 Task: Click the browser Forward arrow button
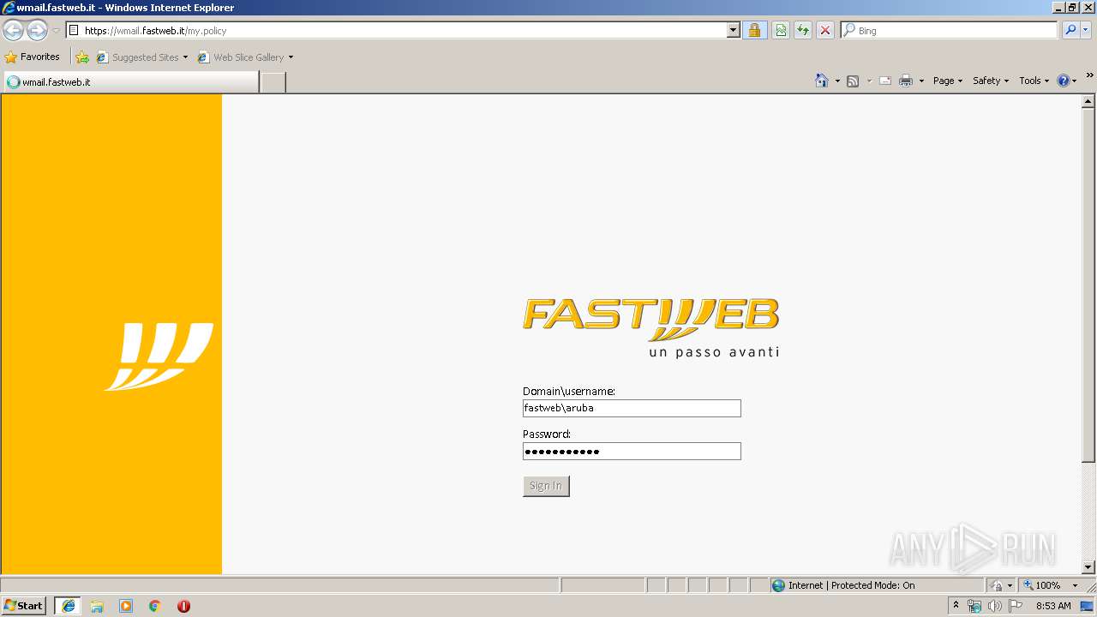click(x=37, y=31)
